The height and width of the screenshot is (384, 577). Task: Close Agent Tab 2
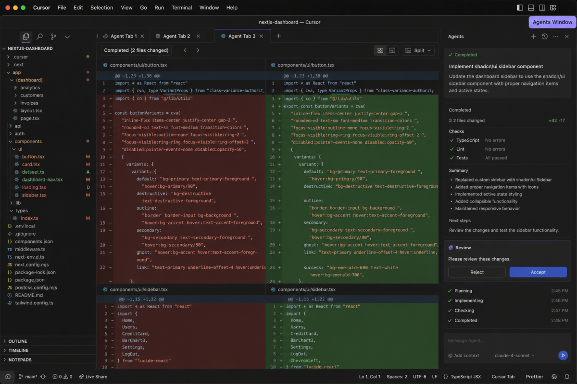point(198,36)
